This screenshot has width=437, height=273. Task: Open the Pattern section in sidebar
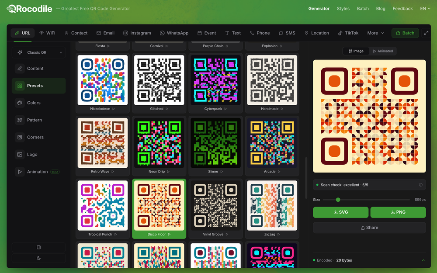click(39, 120)
